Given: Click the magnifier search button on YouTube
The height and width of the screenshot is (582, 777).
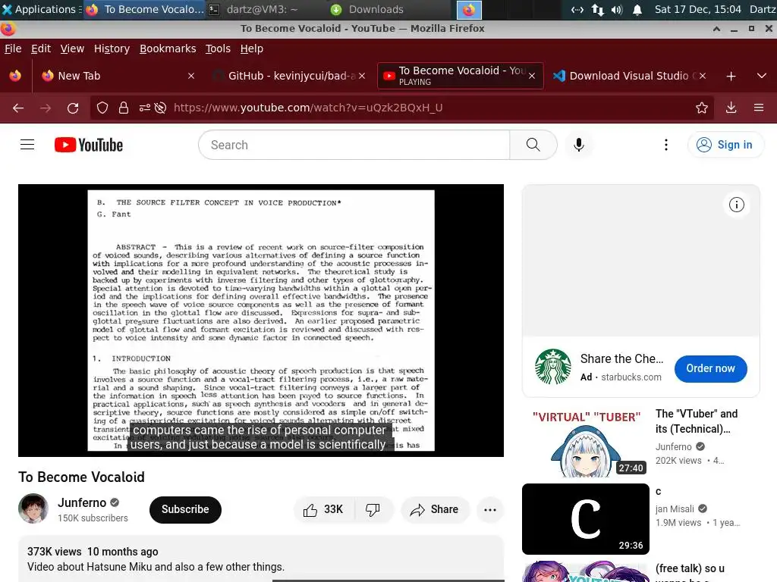Looking at the screenshot, I should coord(533,145).
